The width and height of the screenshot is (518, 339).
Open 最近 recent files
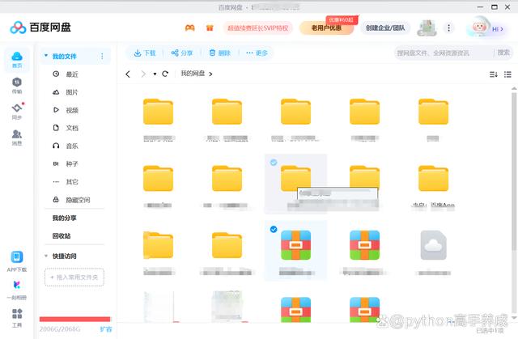[72, 74]
